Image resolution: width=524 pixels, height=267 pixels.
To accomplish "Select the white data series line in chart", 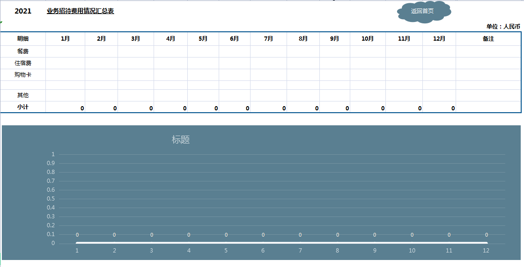I will click(282, 243).
